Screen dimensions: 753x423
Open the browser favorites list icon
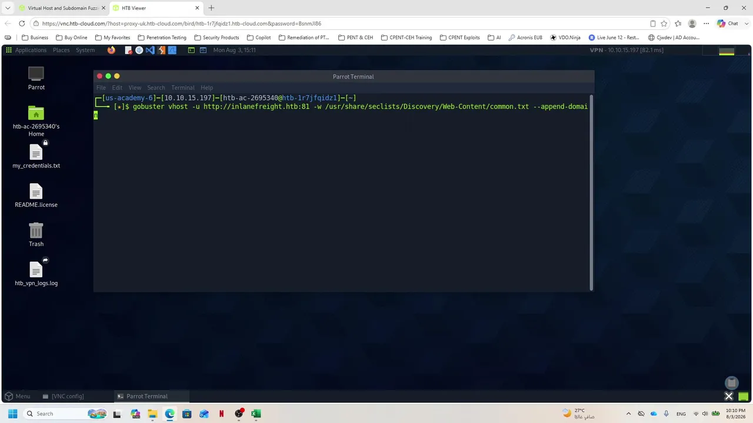(x=678, y=23)
